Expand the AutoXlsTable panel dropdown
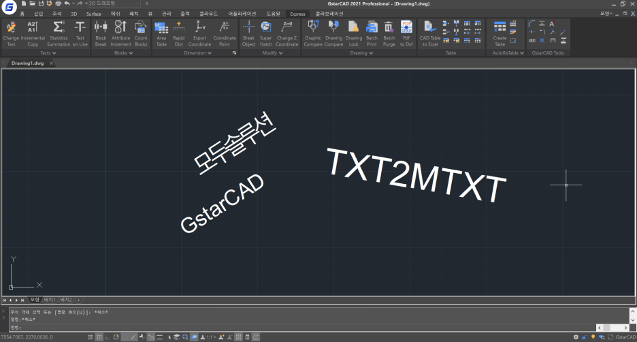Image resolution: width=637 pixels, height=342 pixels. click(x=521, y=52)
